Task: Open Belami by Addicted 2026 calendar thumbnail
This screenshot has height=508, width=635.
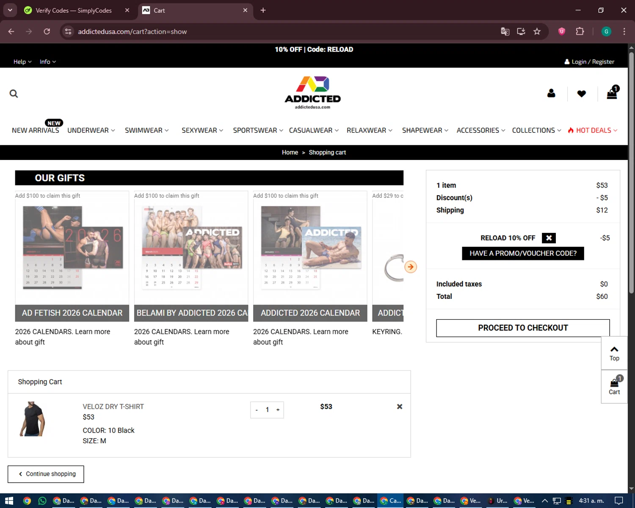Action: click(191, 248)
